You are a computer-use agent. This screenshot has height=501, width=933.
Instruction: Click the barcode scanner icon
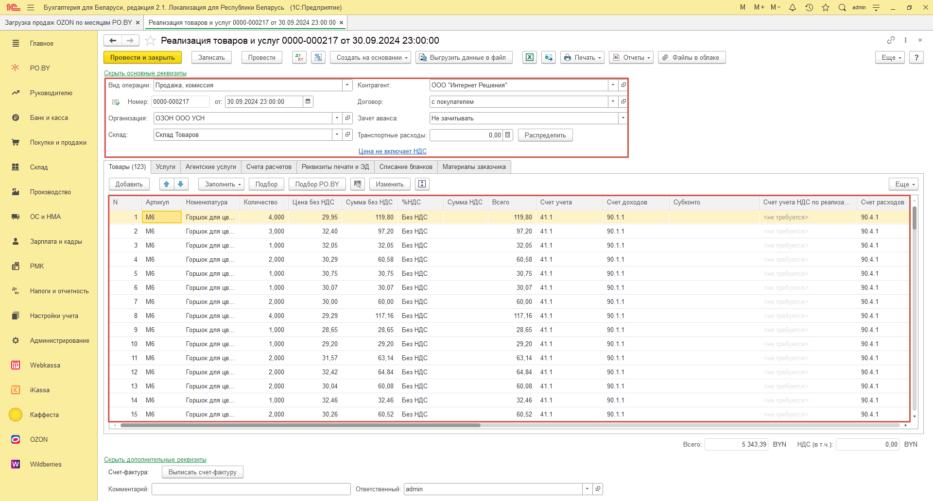(358, 184)
